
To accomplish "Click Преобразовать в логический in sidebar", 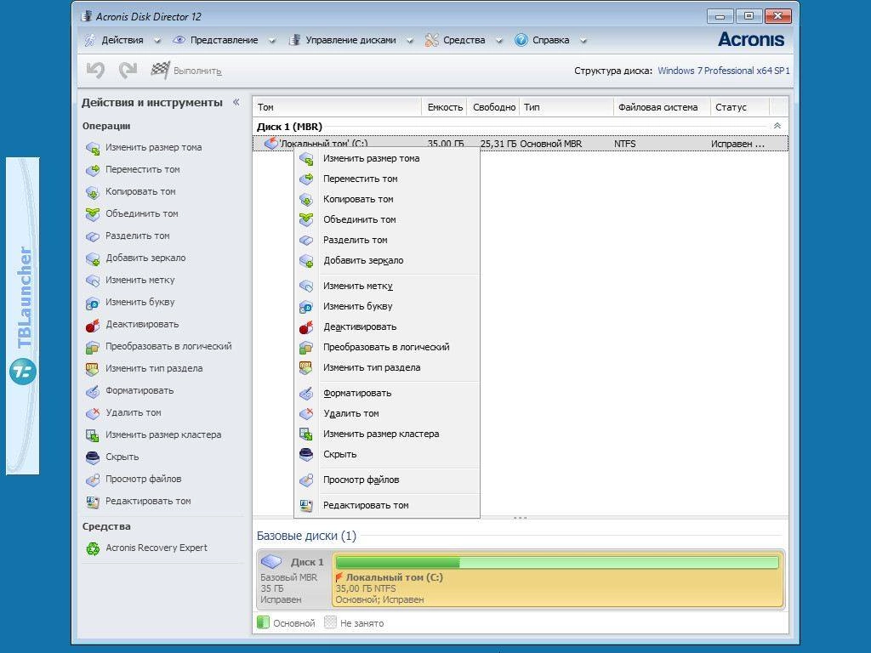I will (168, 347).
